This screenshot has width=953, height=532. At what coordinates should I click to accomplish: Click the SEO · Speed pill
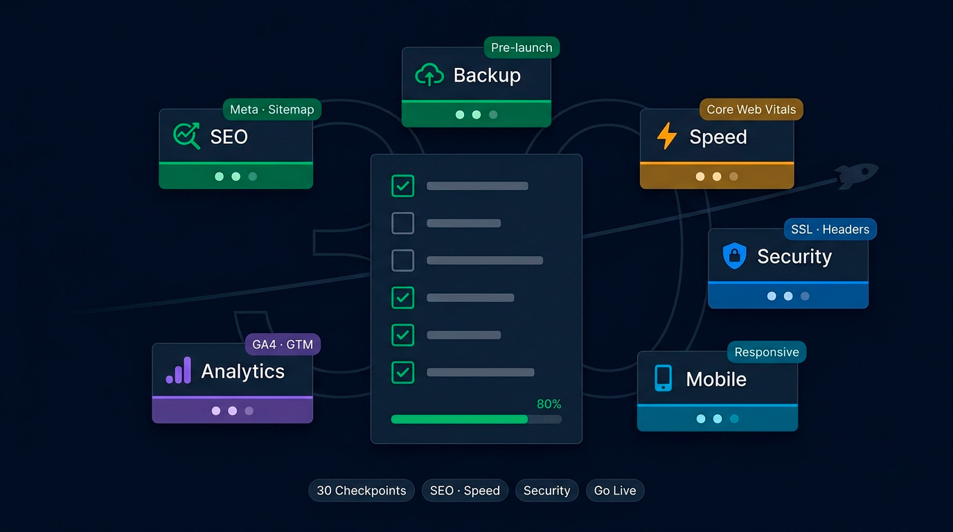pos(465,490)
